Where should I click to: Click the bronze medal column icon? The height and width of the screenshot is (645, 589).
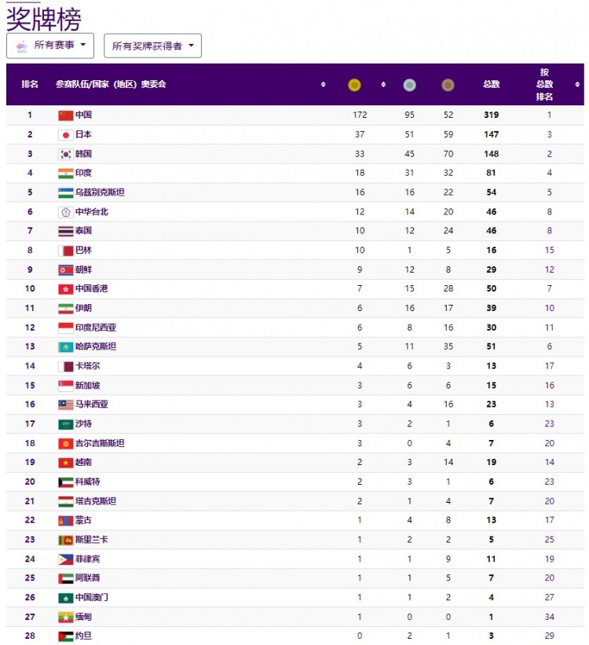click(x=448, y=85)
